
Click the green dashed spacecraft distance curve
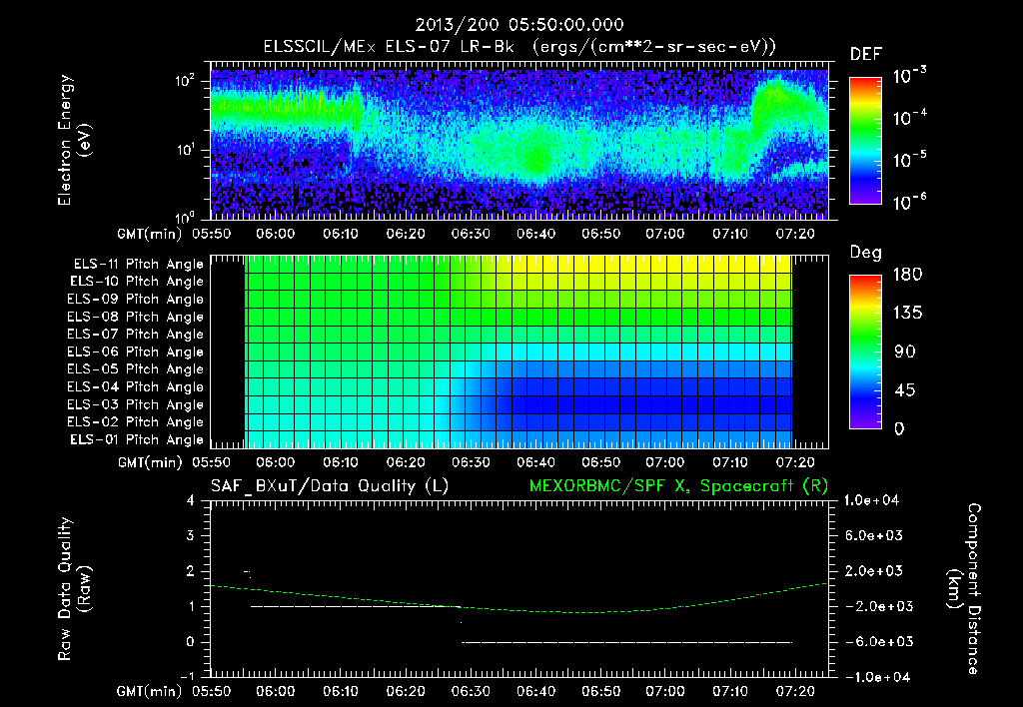point(519,609)
